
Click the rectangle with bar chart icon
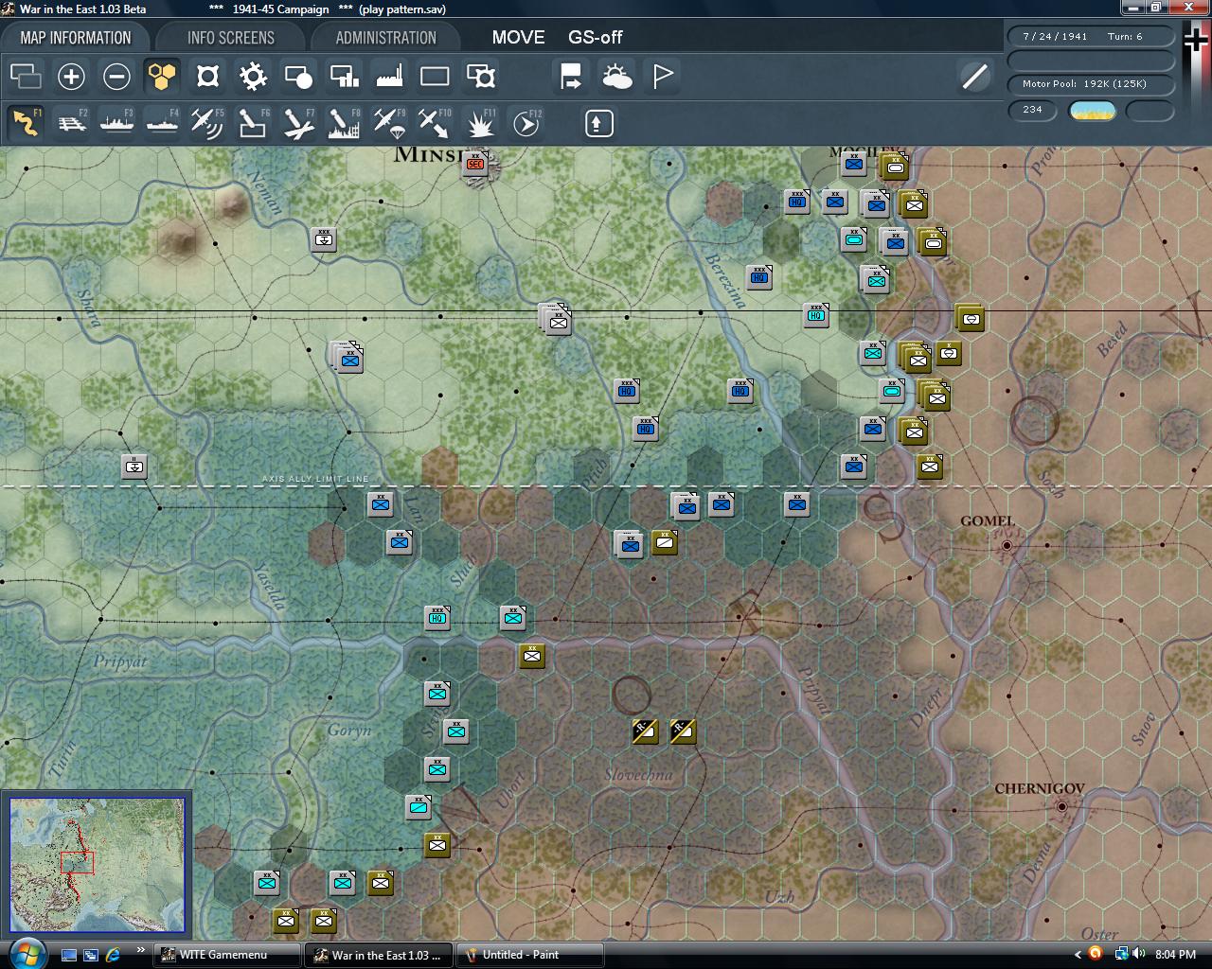tap(344, 77)
